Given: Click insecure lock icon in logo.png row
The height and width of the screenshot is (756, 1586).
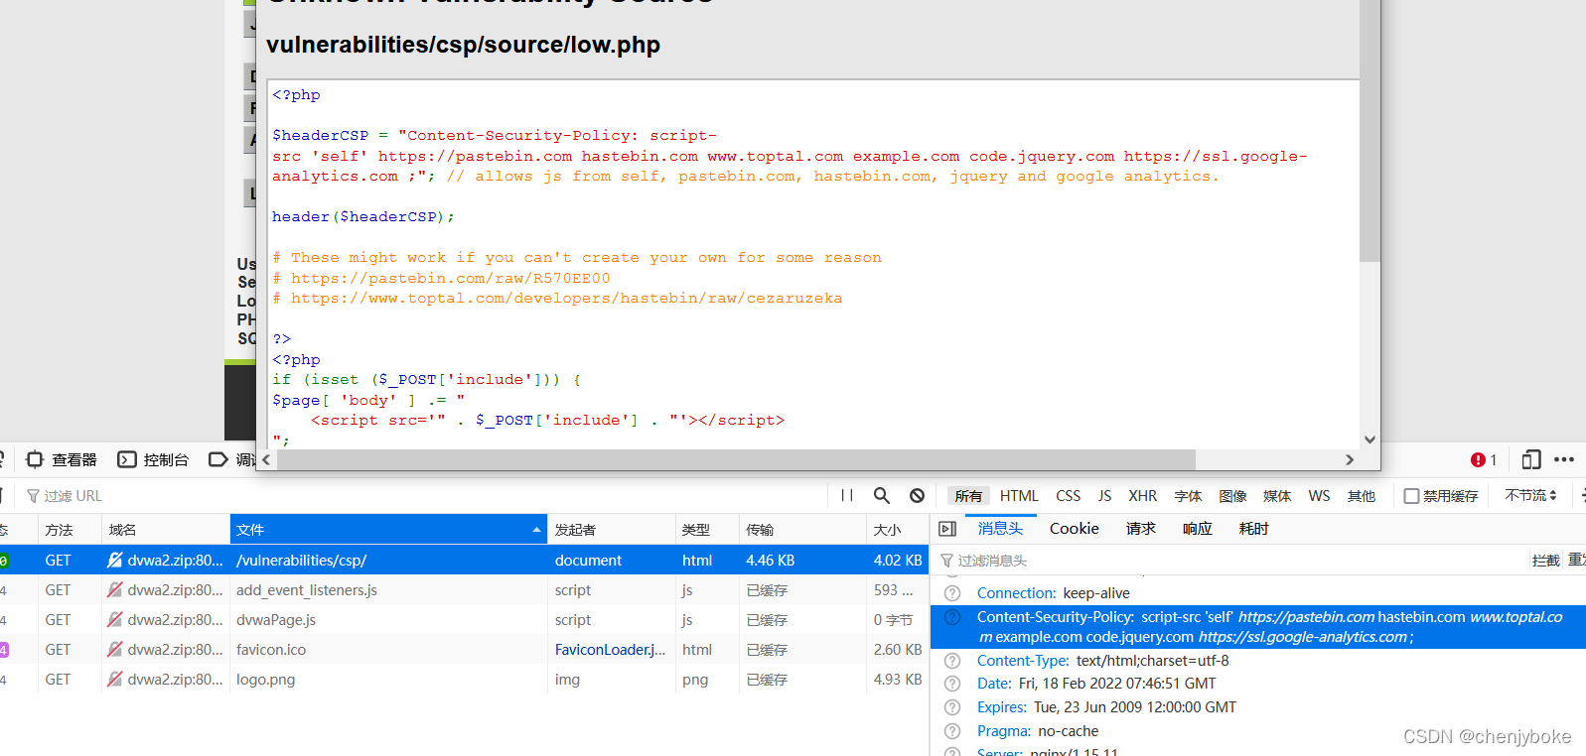Looking at the screenshot, I should (x=115, y=679).
